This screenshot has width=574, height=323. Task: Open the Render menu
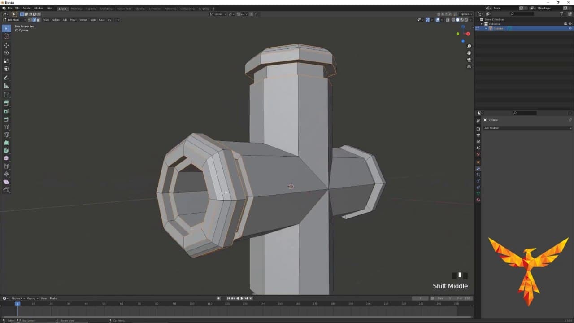click(x=26, y=8)
